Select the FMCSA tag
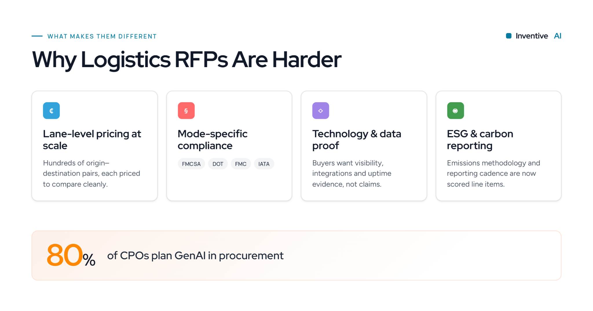 tap(191, 164)
